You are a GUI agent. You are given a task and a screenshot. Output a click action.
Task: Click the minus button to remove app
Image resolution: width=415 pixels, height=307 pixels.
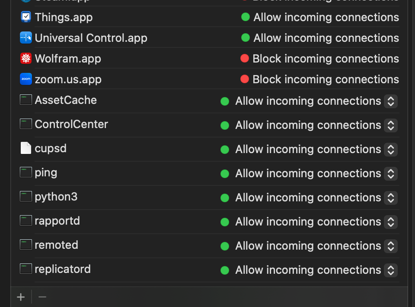coord(42,297)
